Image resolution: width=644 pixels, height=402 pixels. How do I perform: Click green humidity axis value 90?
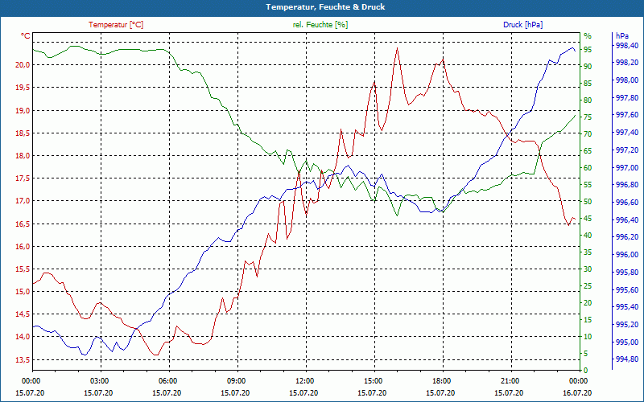[588, 66]
